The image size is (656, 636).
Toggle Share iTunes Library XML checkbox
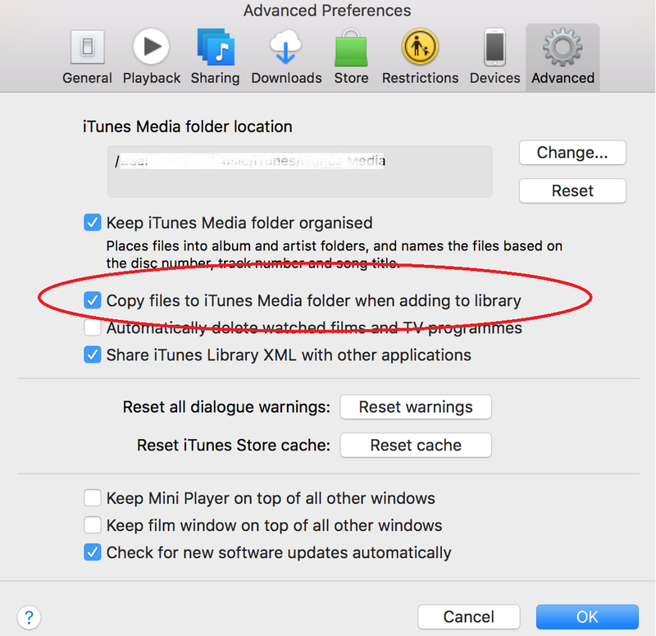tap(92, 355)
